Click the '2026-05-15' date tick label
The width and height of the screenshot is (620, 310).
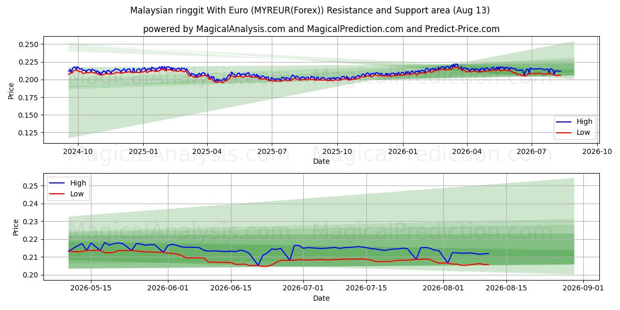[91, 288]
